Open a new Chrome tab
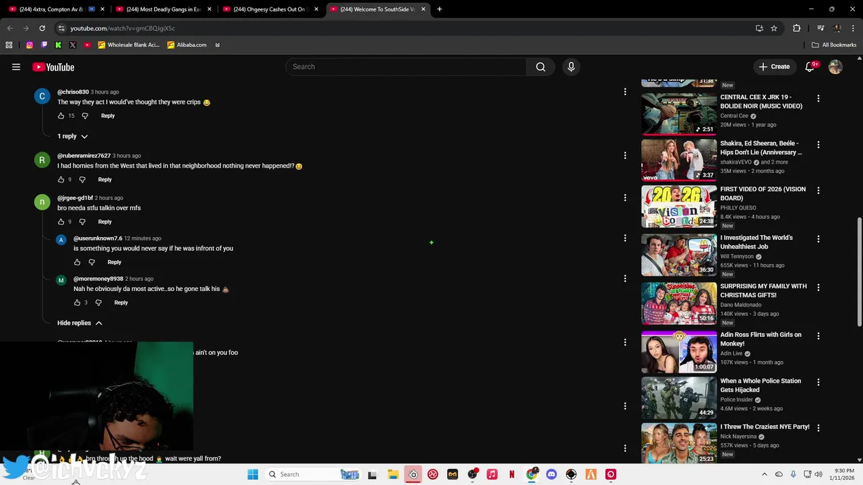The image size is (863, 485). [x=440, y=9]
